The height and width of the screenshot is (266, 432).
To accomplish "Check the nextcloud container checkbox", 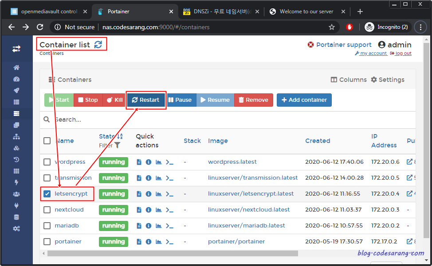I will tap(47, 210).
